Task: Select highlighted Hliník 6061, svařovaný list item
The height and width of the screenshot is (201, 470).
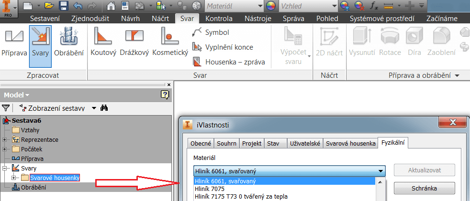Action: click(284, 181)
